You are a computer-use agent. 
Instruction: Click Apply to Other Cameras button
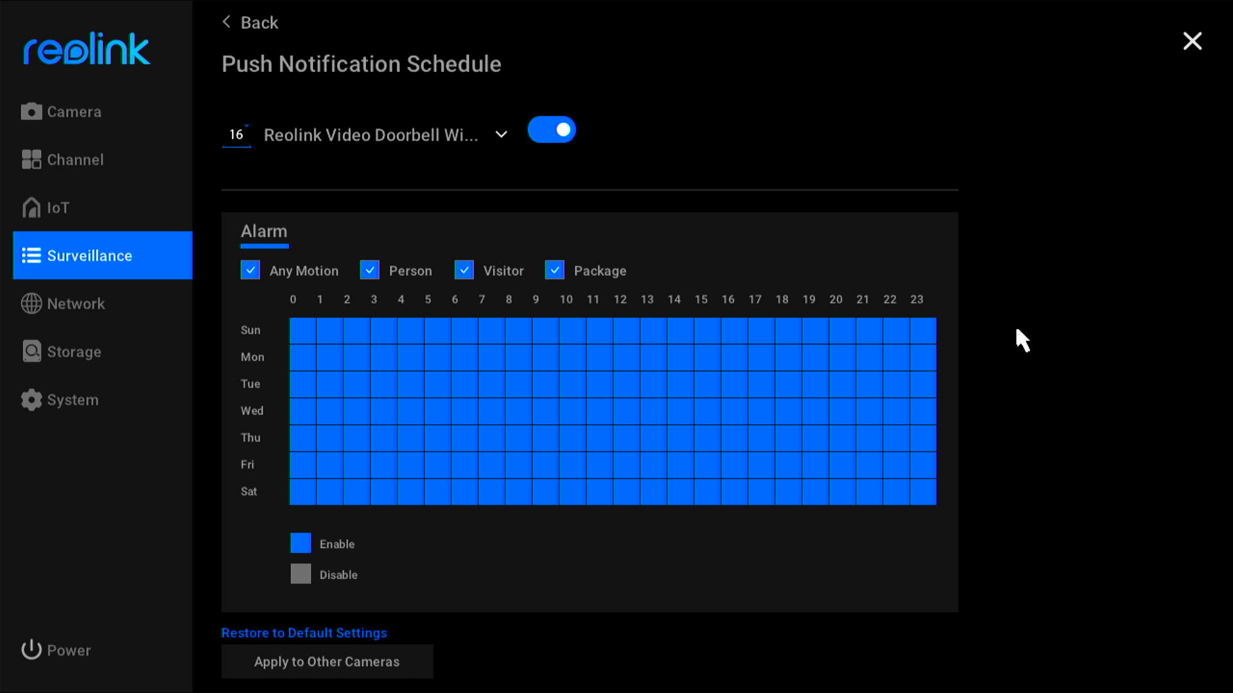click(328, 661)
